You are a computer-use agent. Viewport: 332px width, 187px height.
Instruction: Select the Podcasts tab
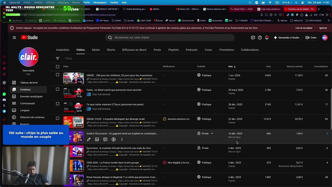pos(191,50)
